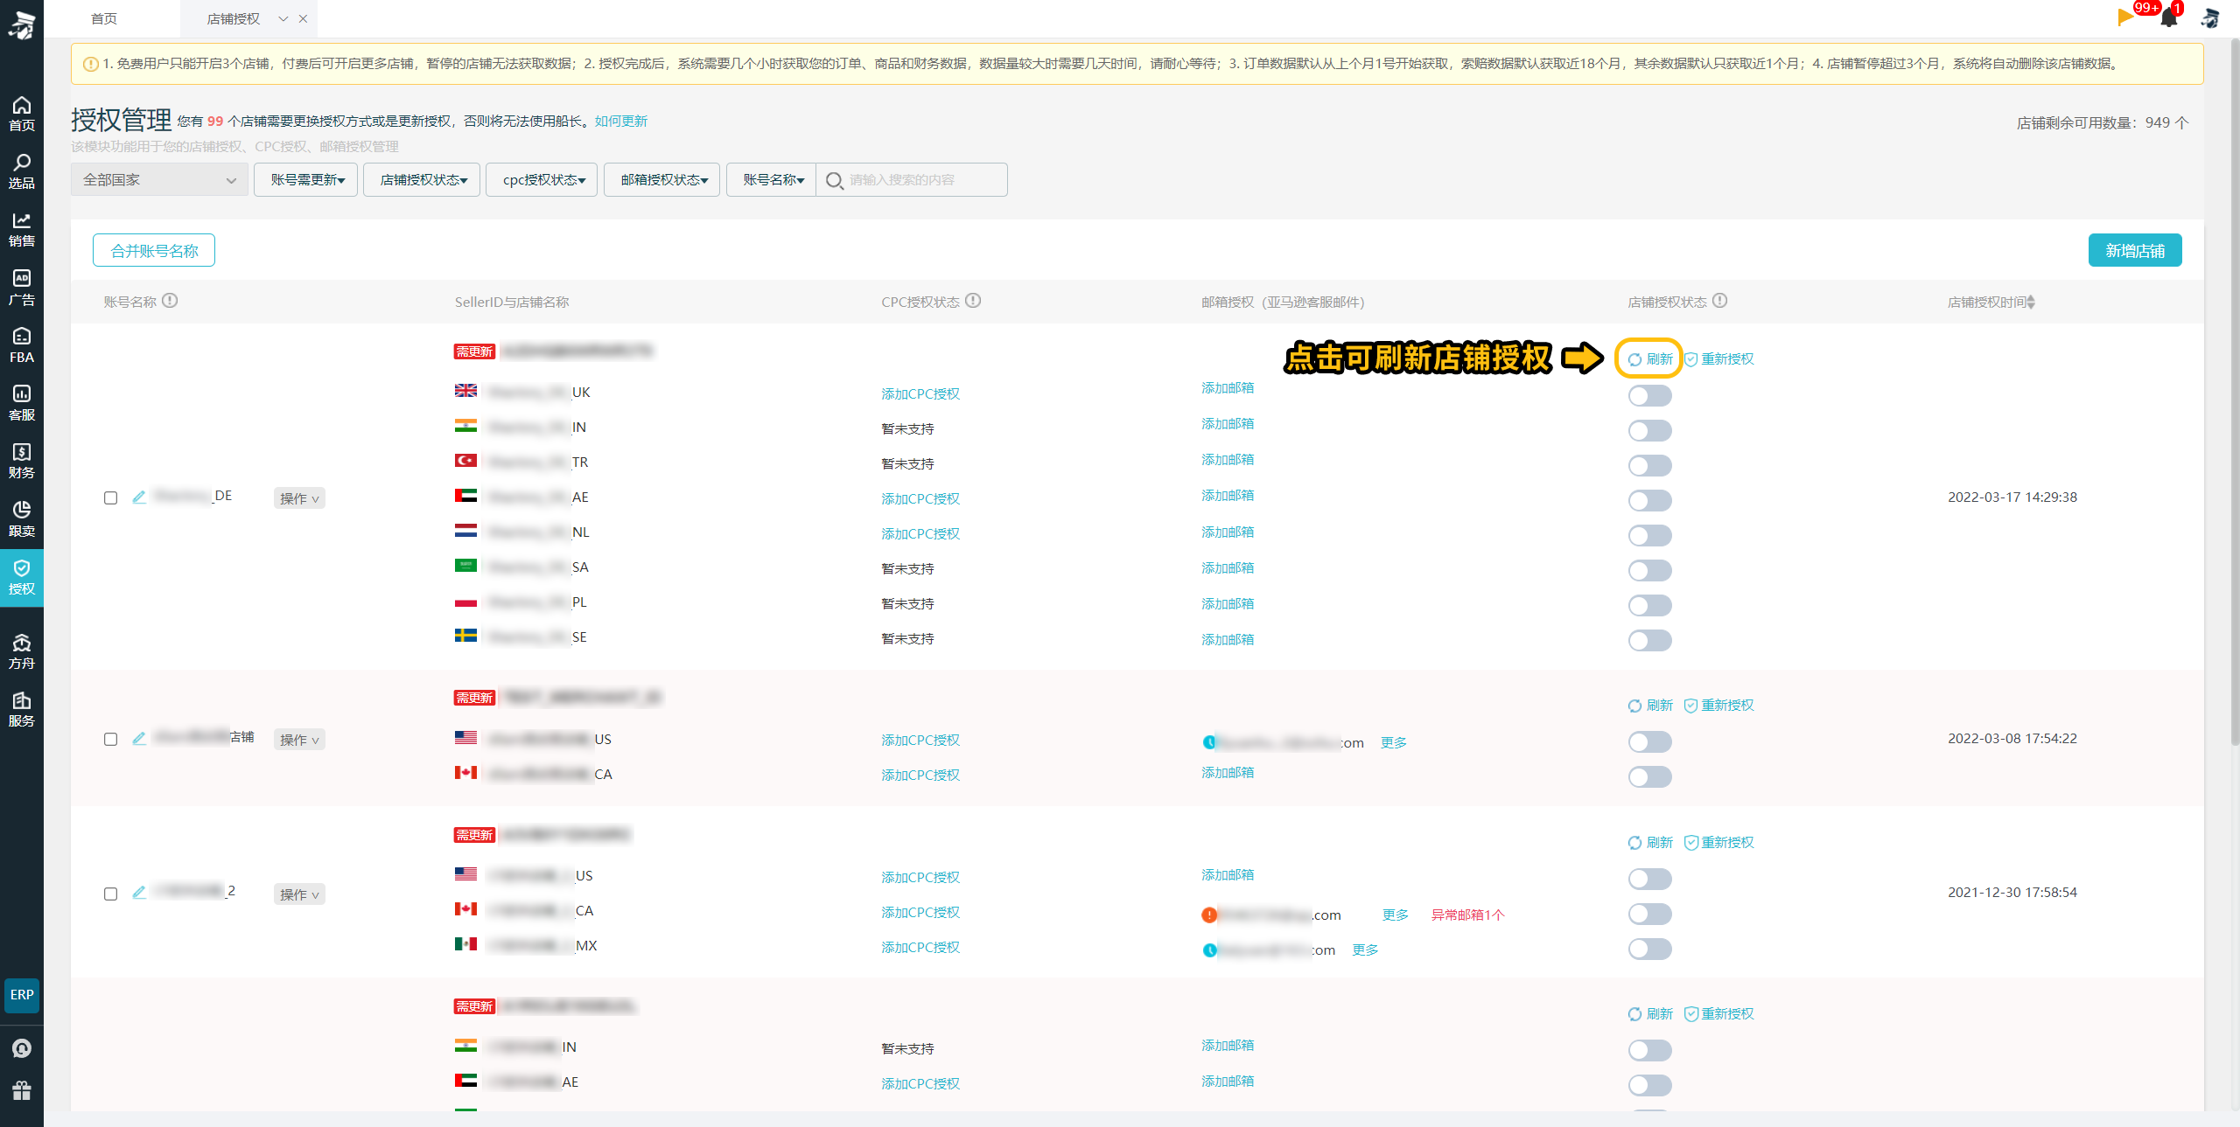This screenshot has height=1127, width=2240.
Task: Open the 选品 search icon in sidebar
Action: [22, 171]
